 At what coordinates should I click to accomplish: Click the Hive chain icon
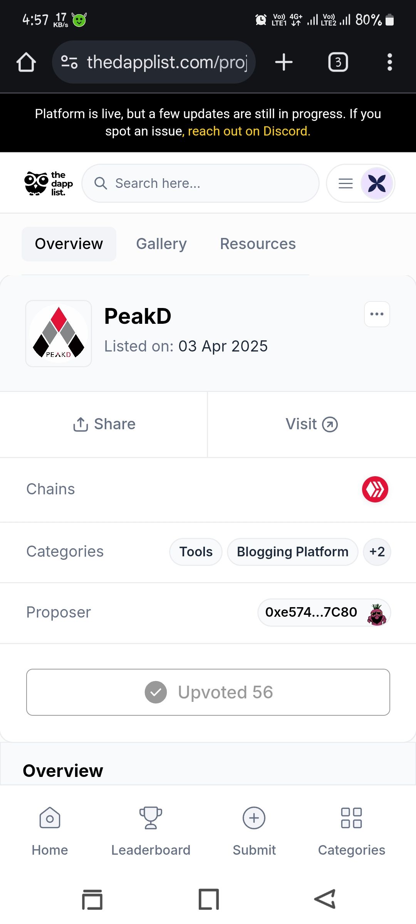[x=375, y=489]
